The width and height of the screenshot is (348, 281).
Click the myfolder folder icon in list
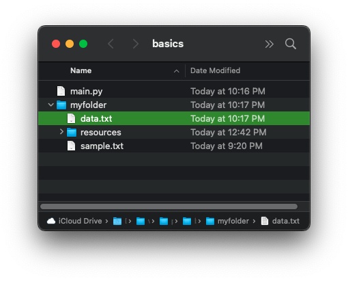[61, 105]
